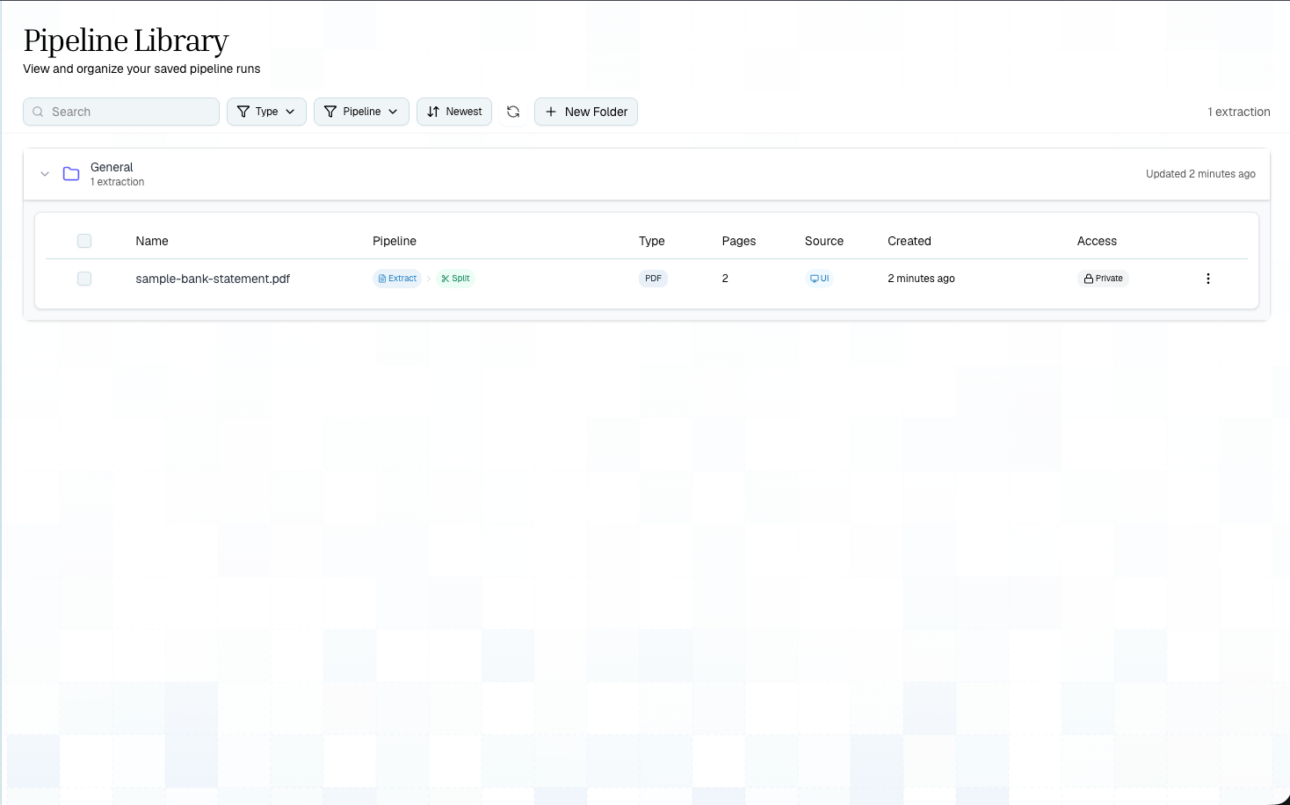This screenshot has width=1290, height=805.
Task: Click the refresh icon in toolbar
Action: tap(513, 112)
